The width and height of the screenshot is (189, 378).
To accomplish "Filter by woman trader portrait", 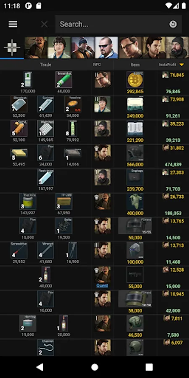I will pos(59,47).
